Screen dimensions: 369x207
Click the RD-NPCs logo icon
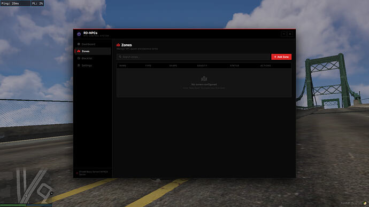coord(79,34)
